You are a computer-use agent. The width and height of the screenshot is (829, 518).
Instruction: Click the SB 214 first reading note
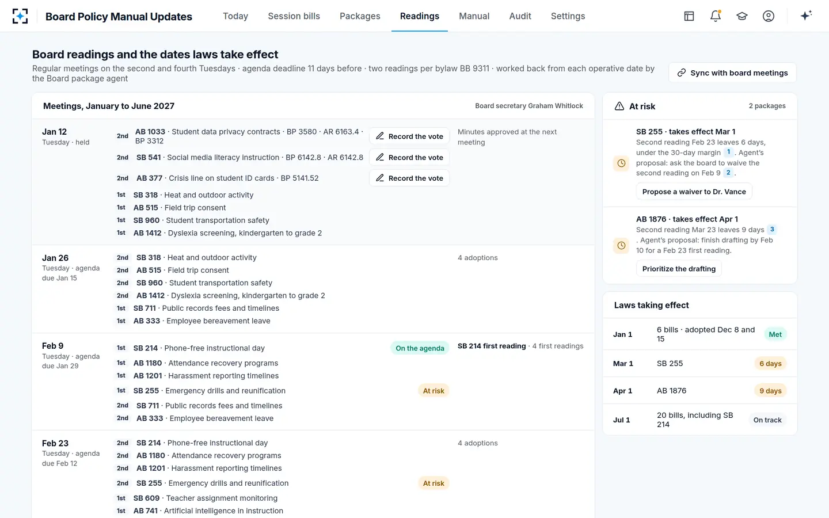click(492, 346)
